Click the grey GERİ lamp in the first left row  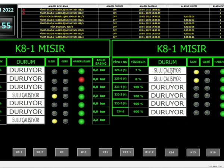65,71
